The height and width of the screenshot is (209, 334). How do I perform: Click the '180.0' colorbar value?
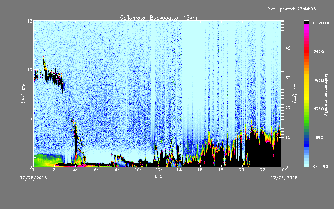tap(319, 80)
